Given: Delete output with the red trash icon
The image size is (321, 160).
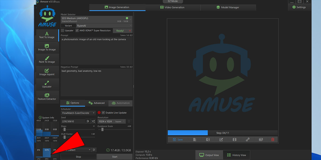Looking at the screenshot, I should 273,139.
